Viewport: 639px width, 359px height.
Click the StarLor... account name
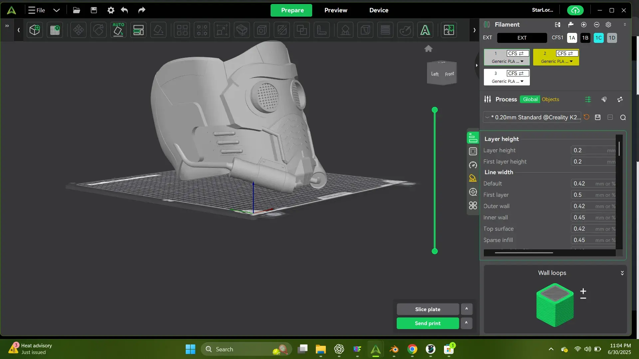[542, 10]
